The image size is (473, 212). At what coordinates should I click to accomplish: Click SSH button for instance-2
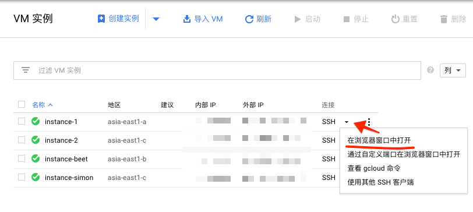tap(329, 140)
